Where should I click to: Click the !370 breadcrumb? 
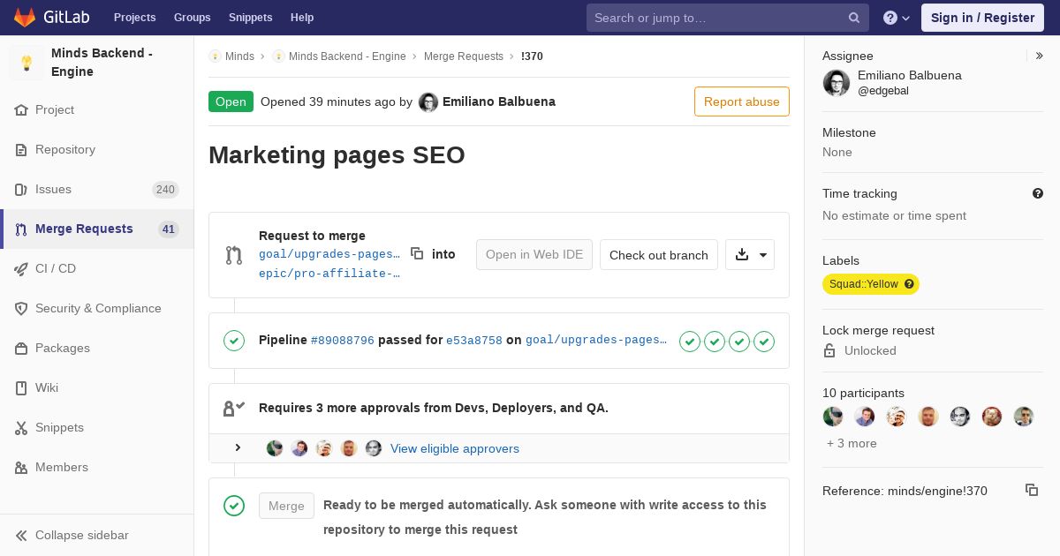[532, 56]
